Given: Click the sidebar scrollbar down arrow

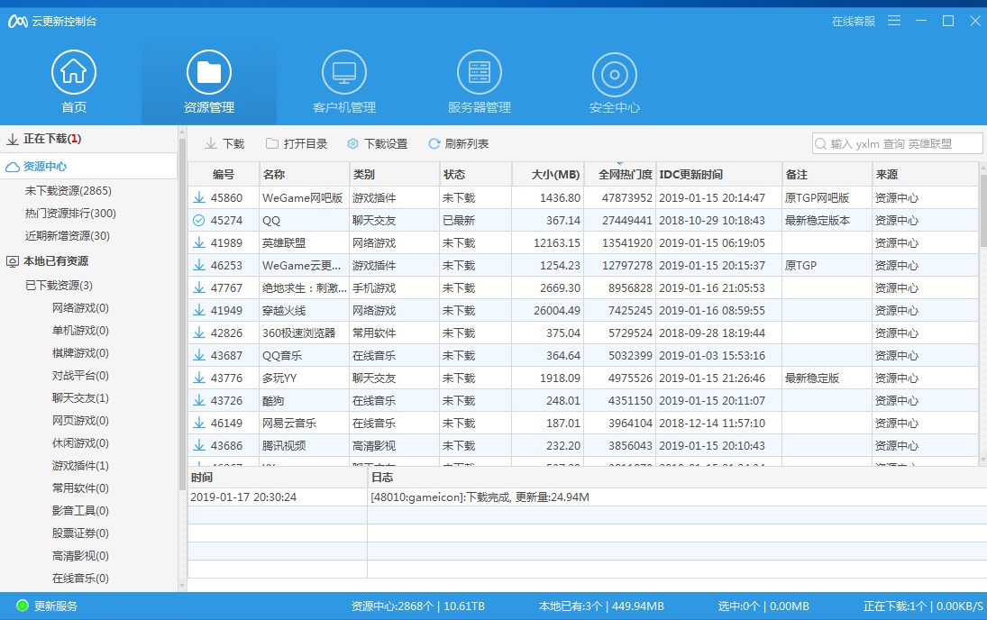Looking at the screenshot, I should pyautogui.click(x=183, y=586).
